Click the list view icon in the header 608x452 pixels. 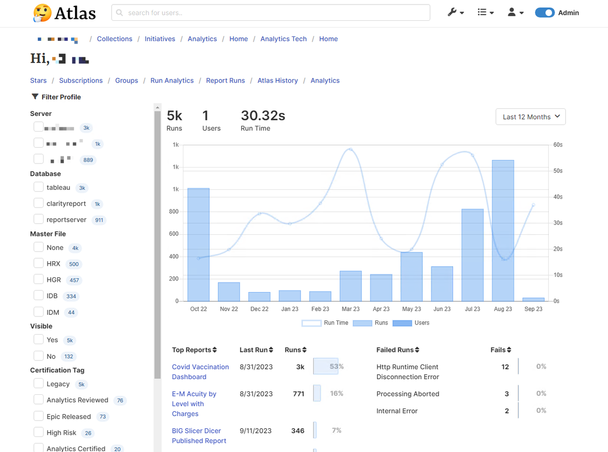point(483,12)
